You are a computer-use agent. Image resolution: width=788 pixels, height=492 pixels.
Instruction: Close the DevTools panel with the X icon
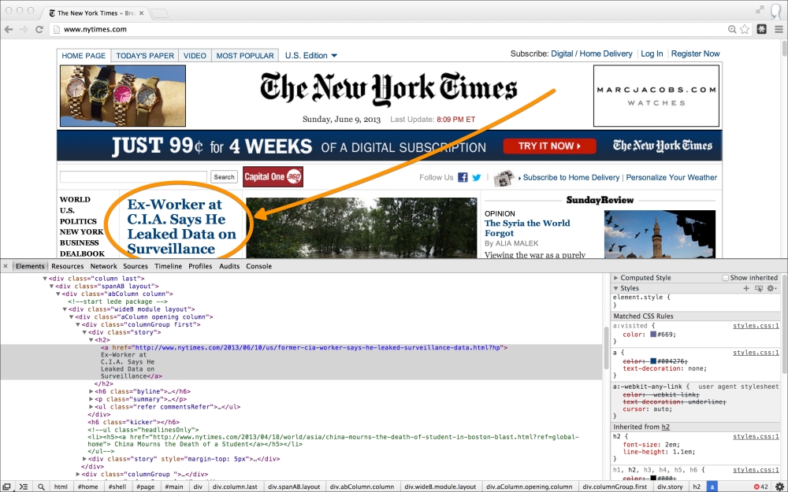click(6, 266)
